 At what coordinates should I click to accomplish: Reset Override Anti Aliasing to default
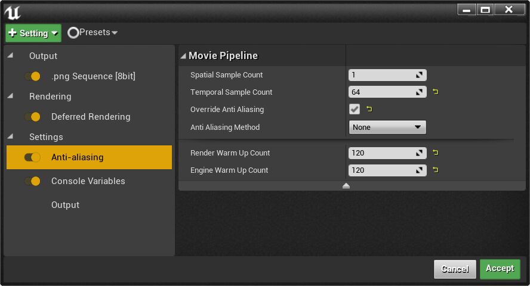(x=369, y=109)
